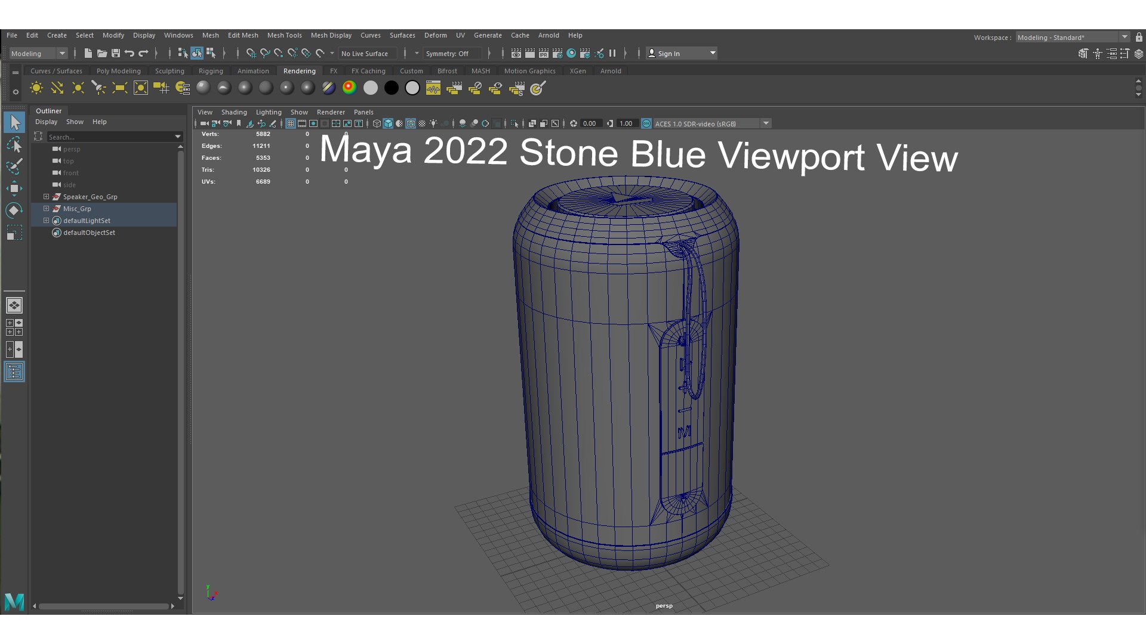Switch to Sculpting shelf tab

point(170,71)
